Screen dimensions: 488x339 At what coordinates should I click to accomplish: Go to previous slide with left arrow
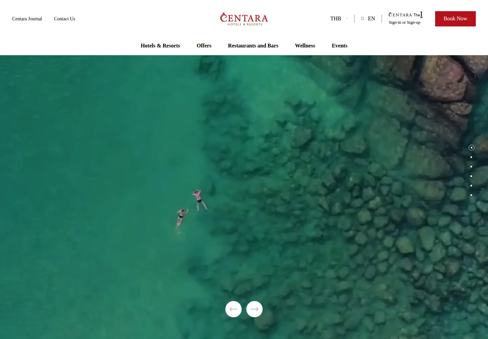[x=233, y=309]
